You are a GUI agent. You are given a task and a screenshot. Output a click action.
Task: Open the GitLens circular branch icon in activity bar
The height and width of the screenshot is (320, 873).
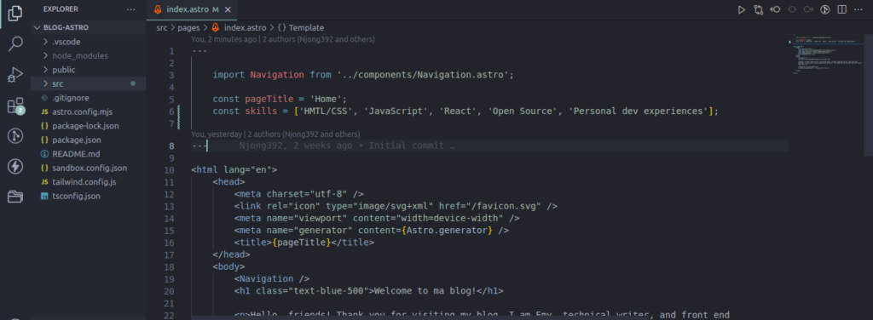click(15, 136)
